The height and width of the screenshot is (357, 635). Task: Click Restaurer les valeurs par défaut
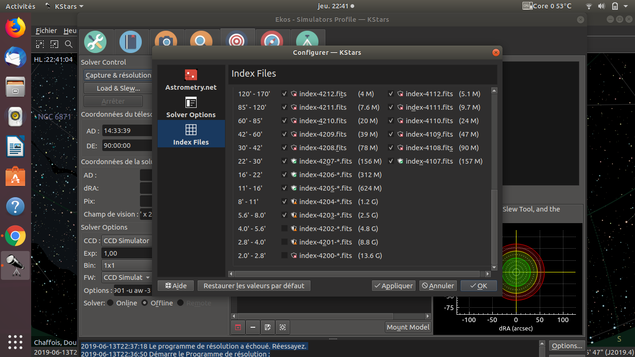point(254,286)
